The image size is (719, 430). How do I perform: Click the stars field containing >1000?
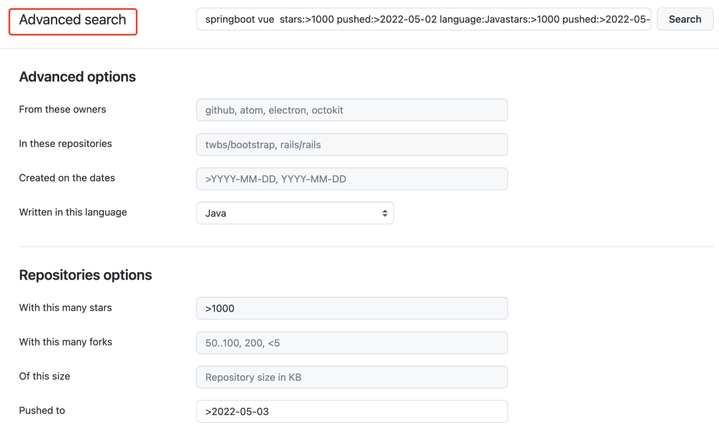click(352, 308)
